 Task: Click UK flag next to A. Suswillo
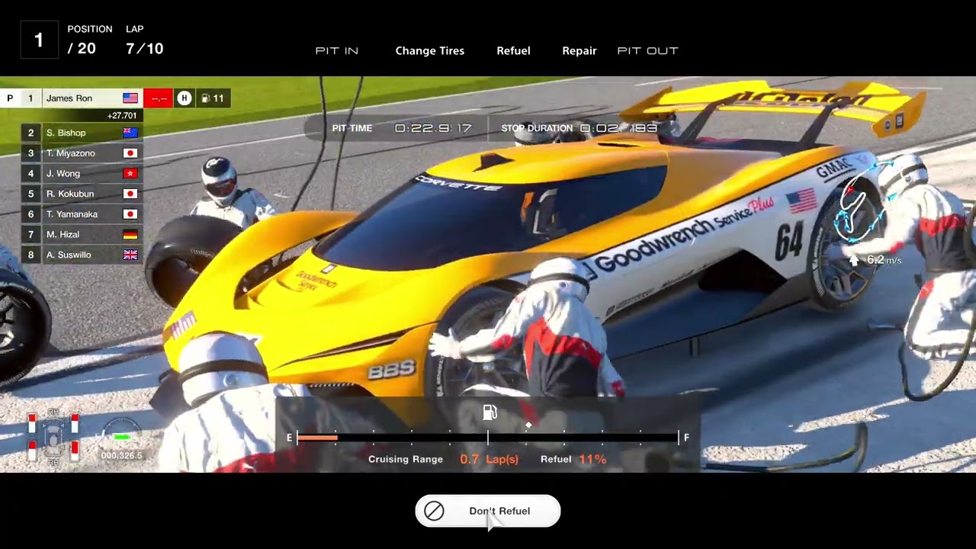click(130, 255)
